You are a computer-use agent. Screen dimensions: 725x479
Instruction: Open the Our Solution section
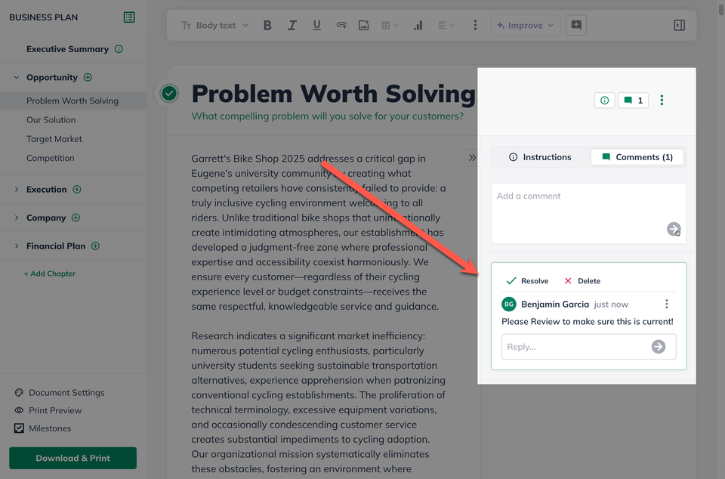51,119
